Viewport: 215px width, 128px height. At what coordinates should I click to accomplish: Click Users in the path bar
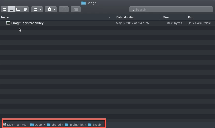click(x=39, y=125)
